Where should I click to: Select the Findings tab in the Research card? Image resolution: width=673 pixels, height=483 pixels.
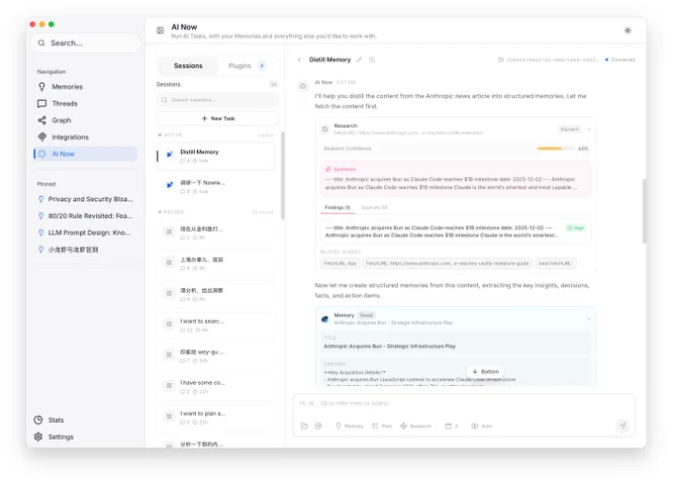pyautogui.click(x=337, y=208)
